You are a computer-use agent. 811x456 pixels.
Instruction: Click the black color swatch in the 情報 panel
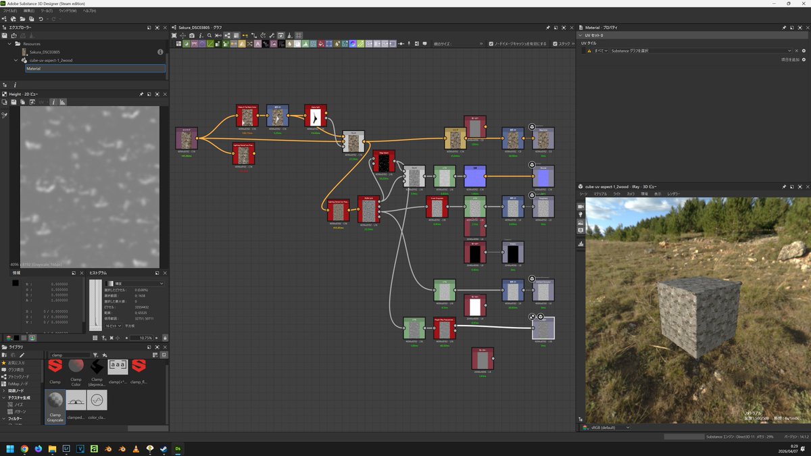[x=16, y=282]
